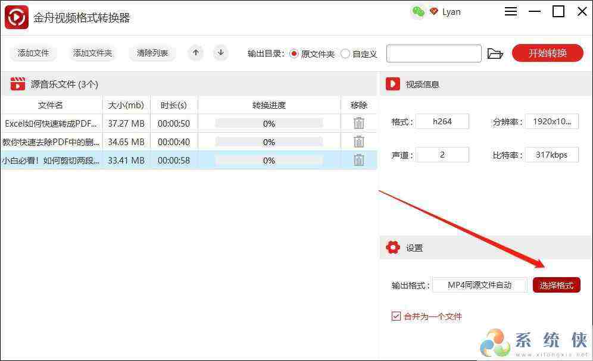
Task: Remove the Excel如何快速转成PDF file with trash icon
Action: (359, 123)
